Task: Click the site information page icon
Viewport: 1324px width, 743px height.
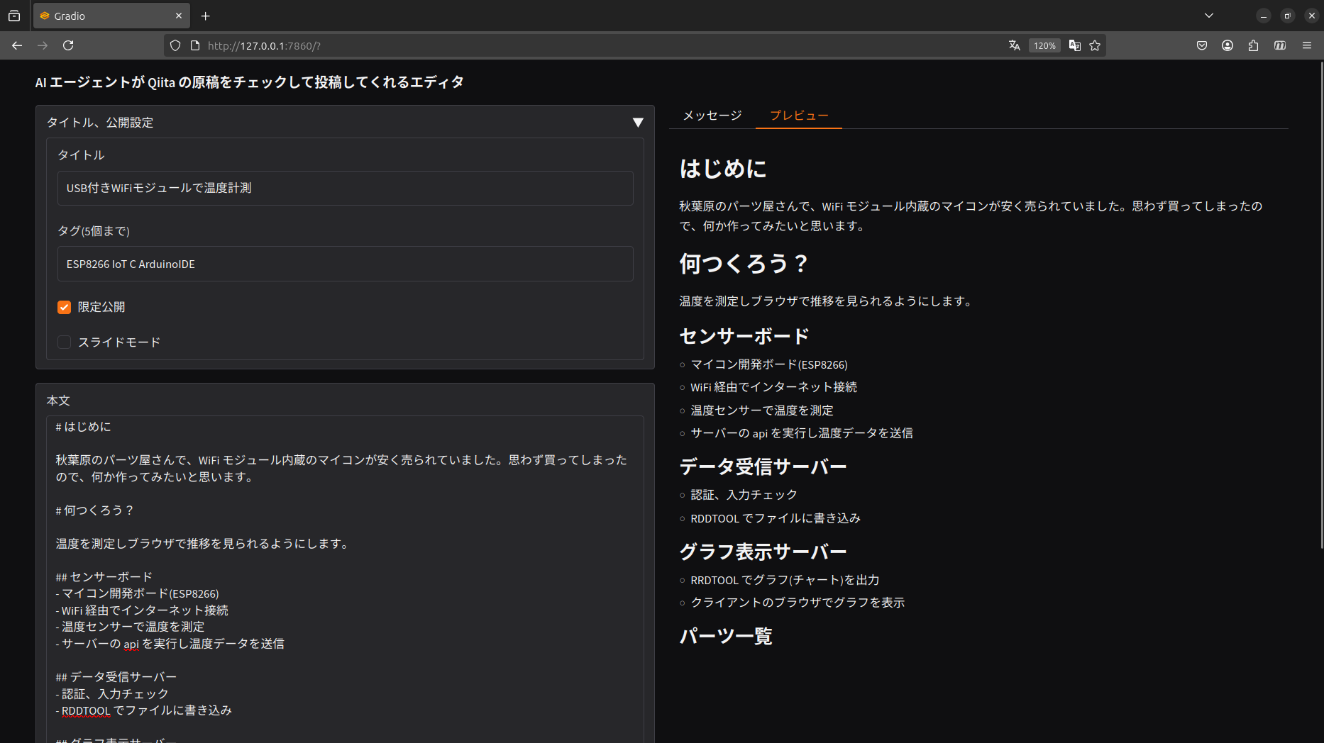Action: pos(195,45)
